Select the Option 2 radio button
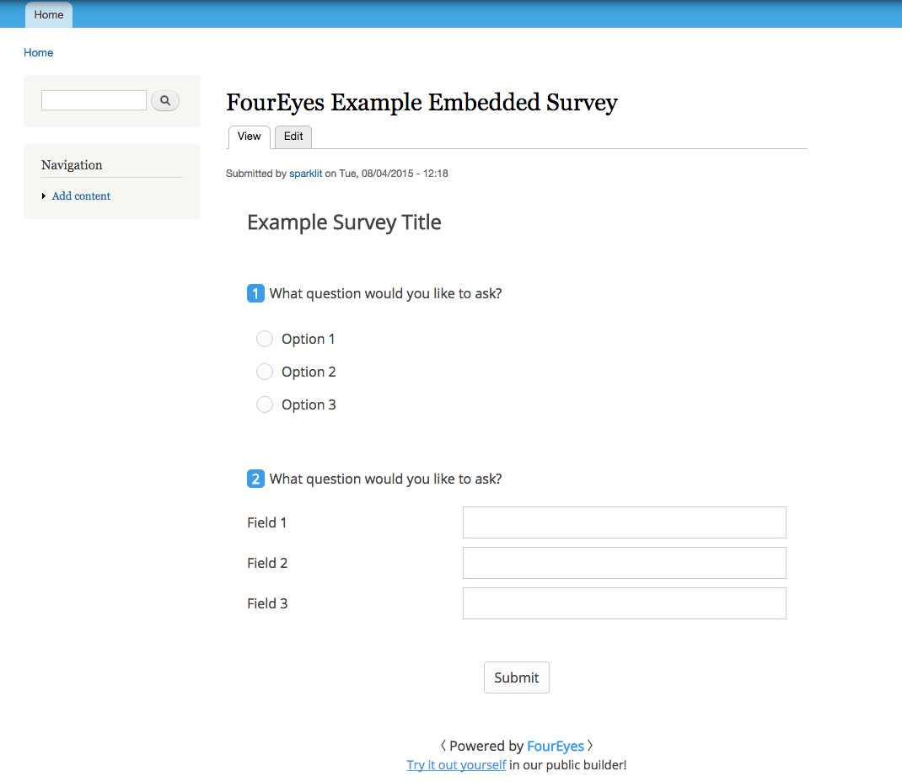The image size is (902, 782). (265, 372)
